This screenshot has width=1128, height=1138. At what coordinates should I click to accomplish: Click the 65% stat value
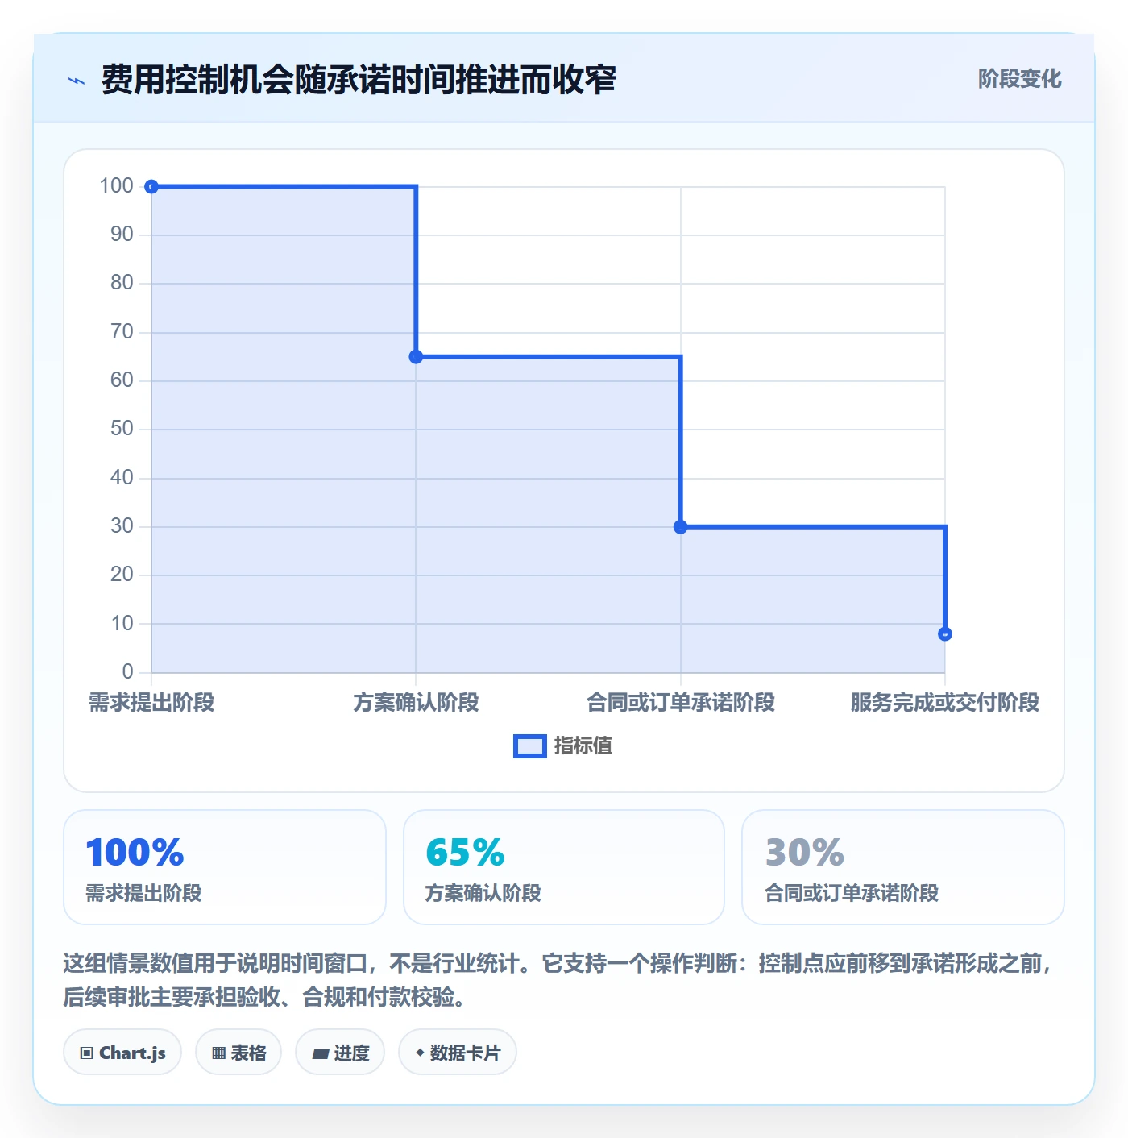[x=465, y=853]
